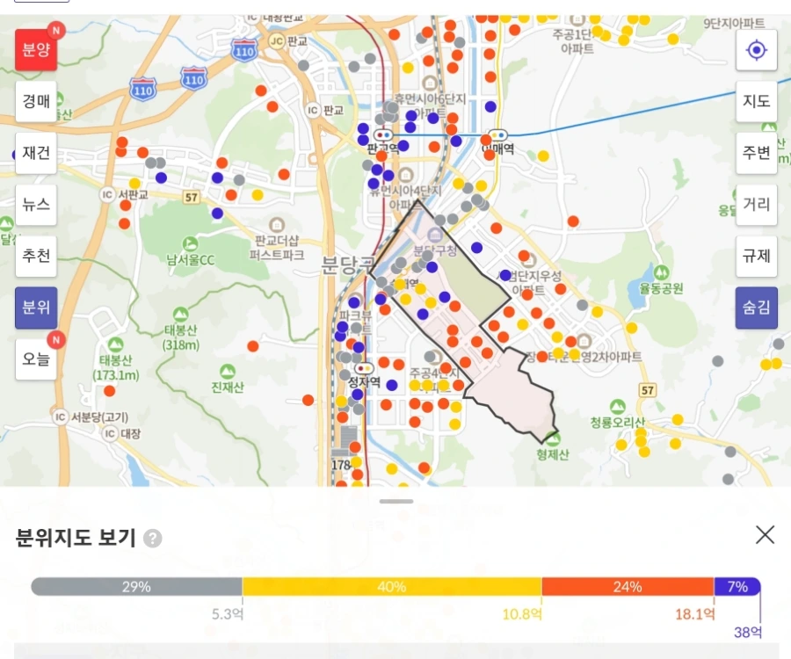Click the 남서울CC golf course marker

point(190,244)
